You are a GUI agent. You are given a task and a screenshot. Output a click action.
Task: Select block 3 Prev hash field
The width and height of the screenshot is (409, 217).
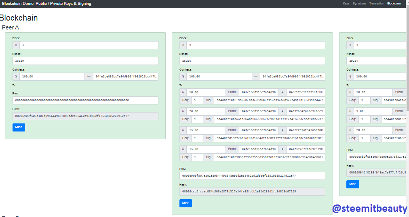coord(376,157)
